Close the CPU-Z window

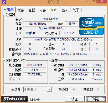pos(102,1)
